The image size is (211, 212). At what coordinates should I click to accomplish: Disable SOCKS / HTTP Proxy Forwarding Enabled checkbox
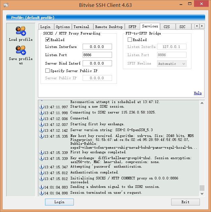[47, 40]
